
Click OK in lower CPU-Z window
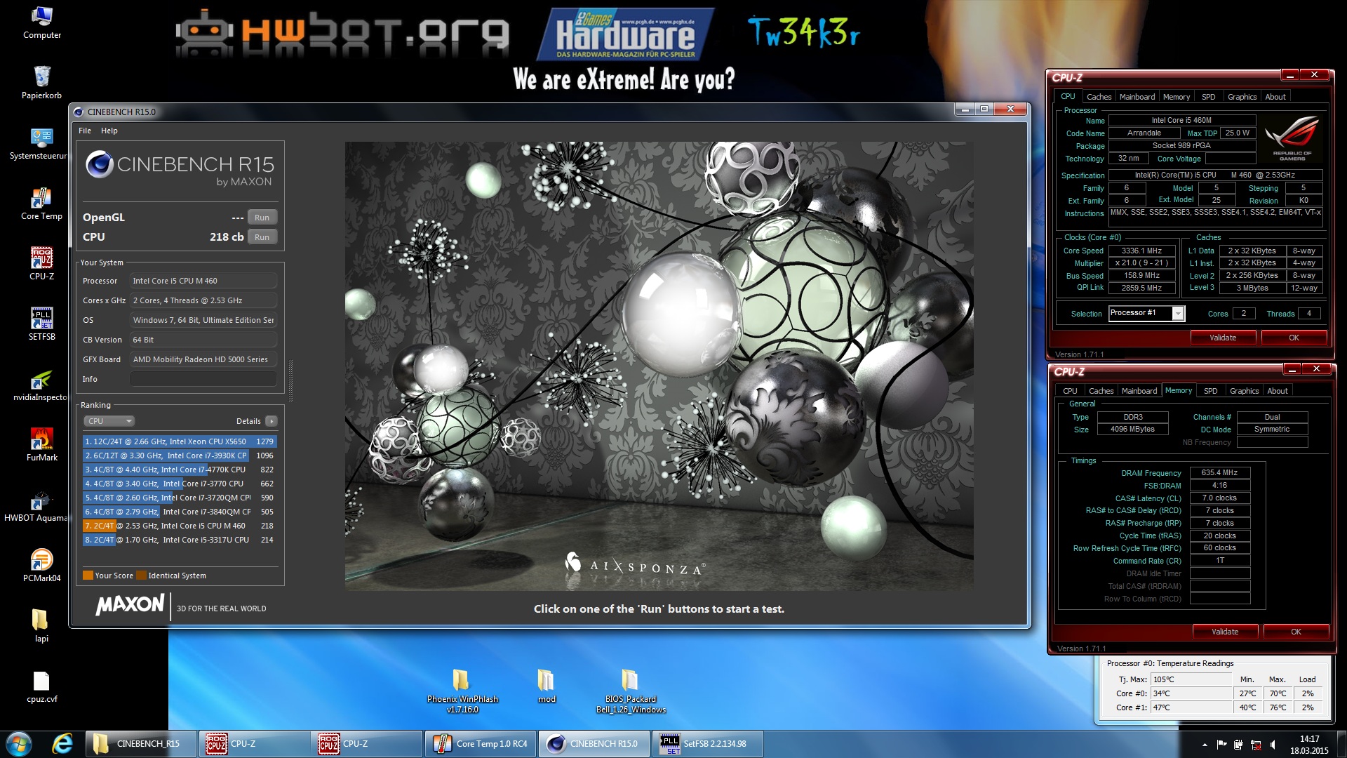[1296, 632]
